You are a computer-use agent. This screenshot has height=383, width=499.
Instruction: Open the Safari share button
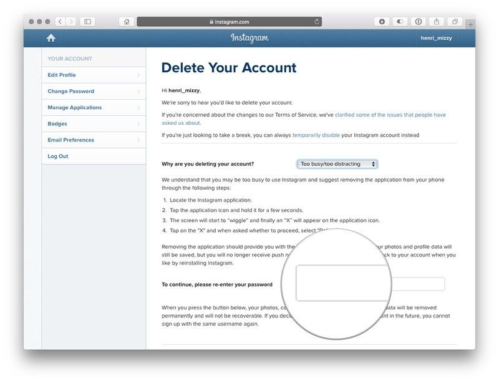tap(437, 22)
